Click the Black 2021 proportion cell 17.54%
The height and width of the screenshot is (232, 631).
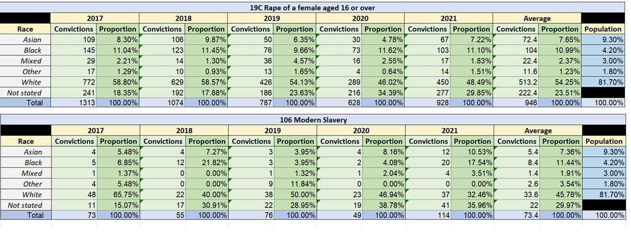[x=472, y=162]
